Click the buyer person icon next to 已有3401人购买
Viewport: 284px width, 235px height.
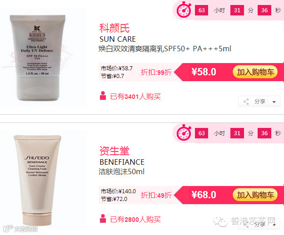pyautogui.click(x=103, y=96)
